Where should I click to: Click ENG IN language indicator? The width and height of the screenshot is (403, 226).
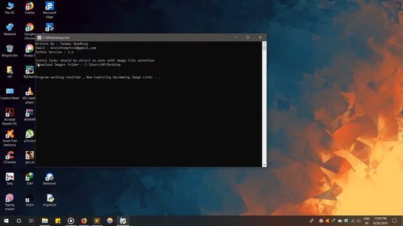(366, 220)
